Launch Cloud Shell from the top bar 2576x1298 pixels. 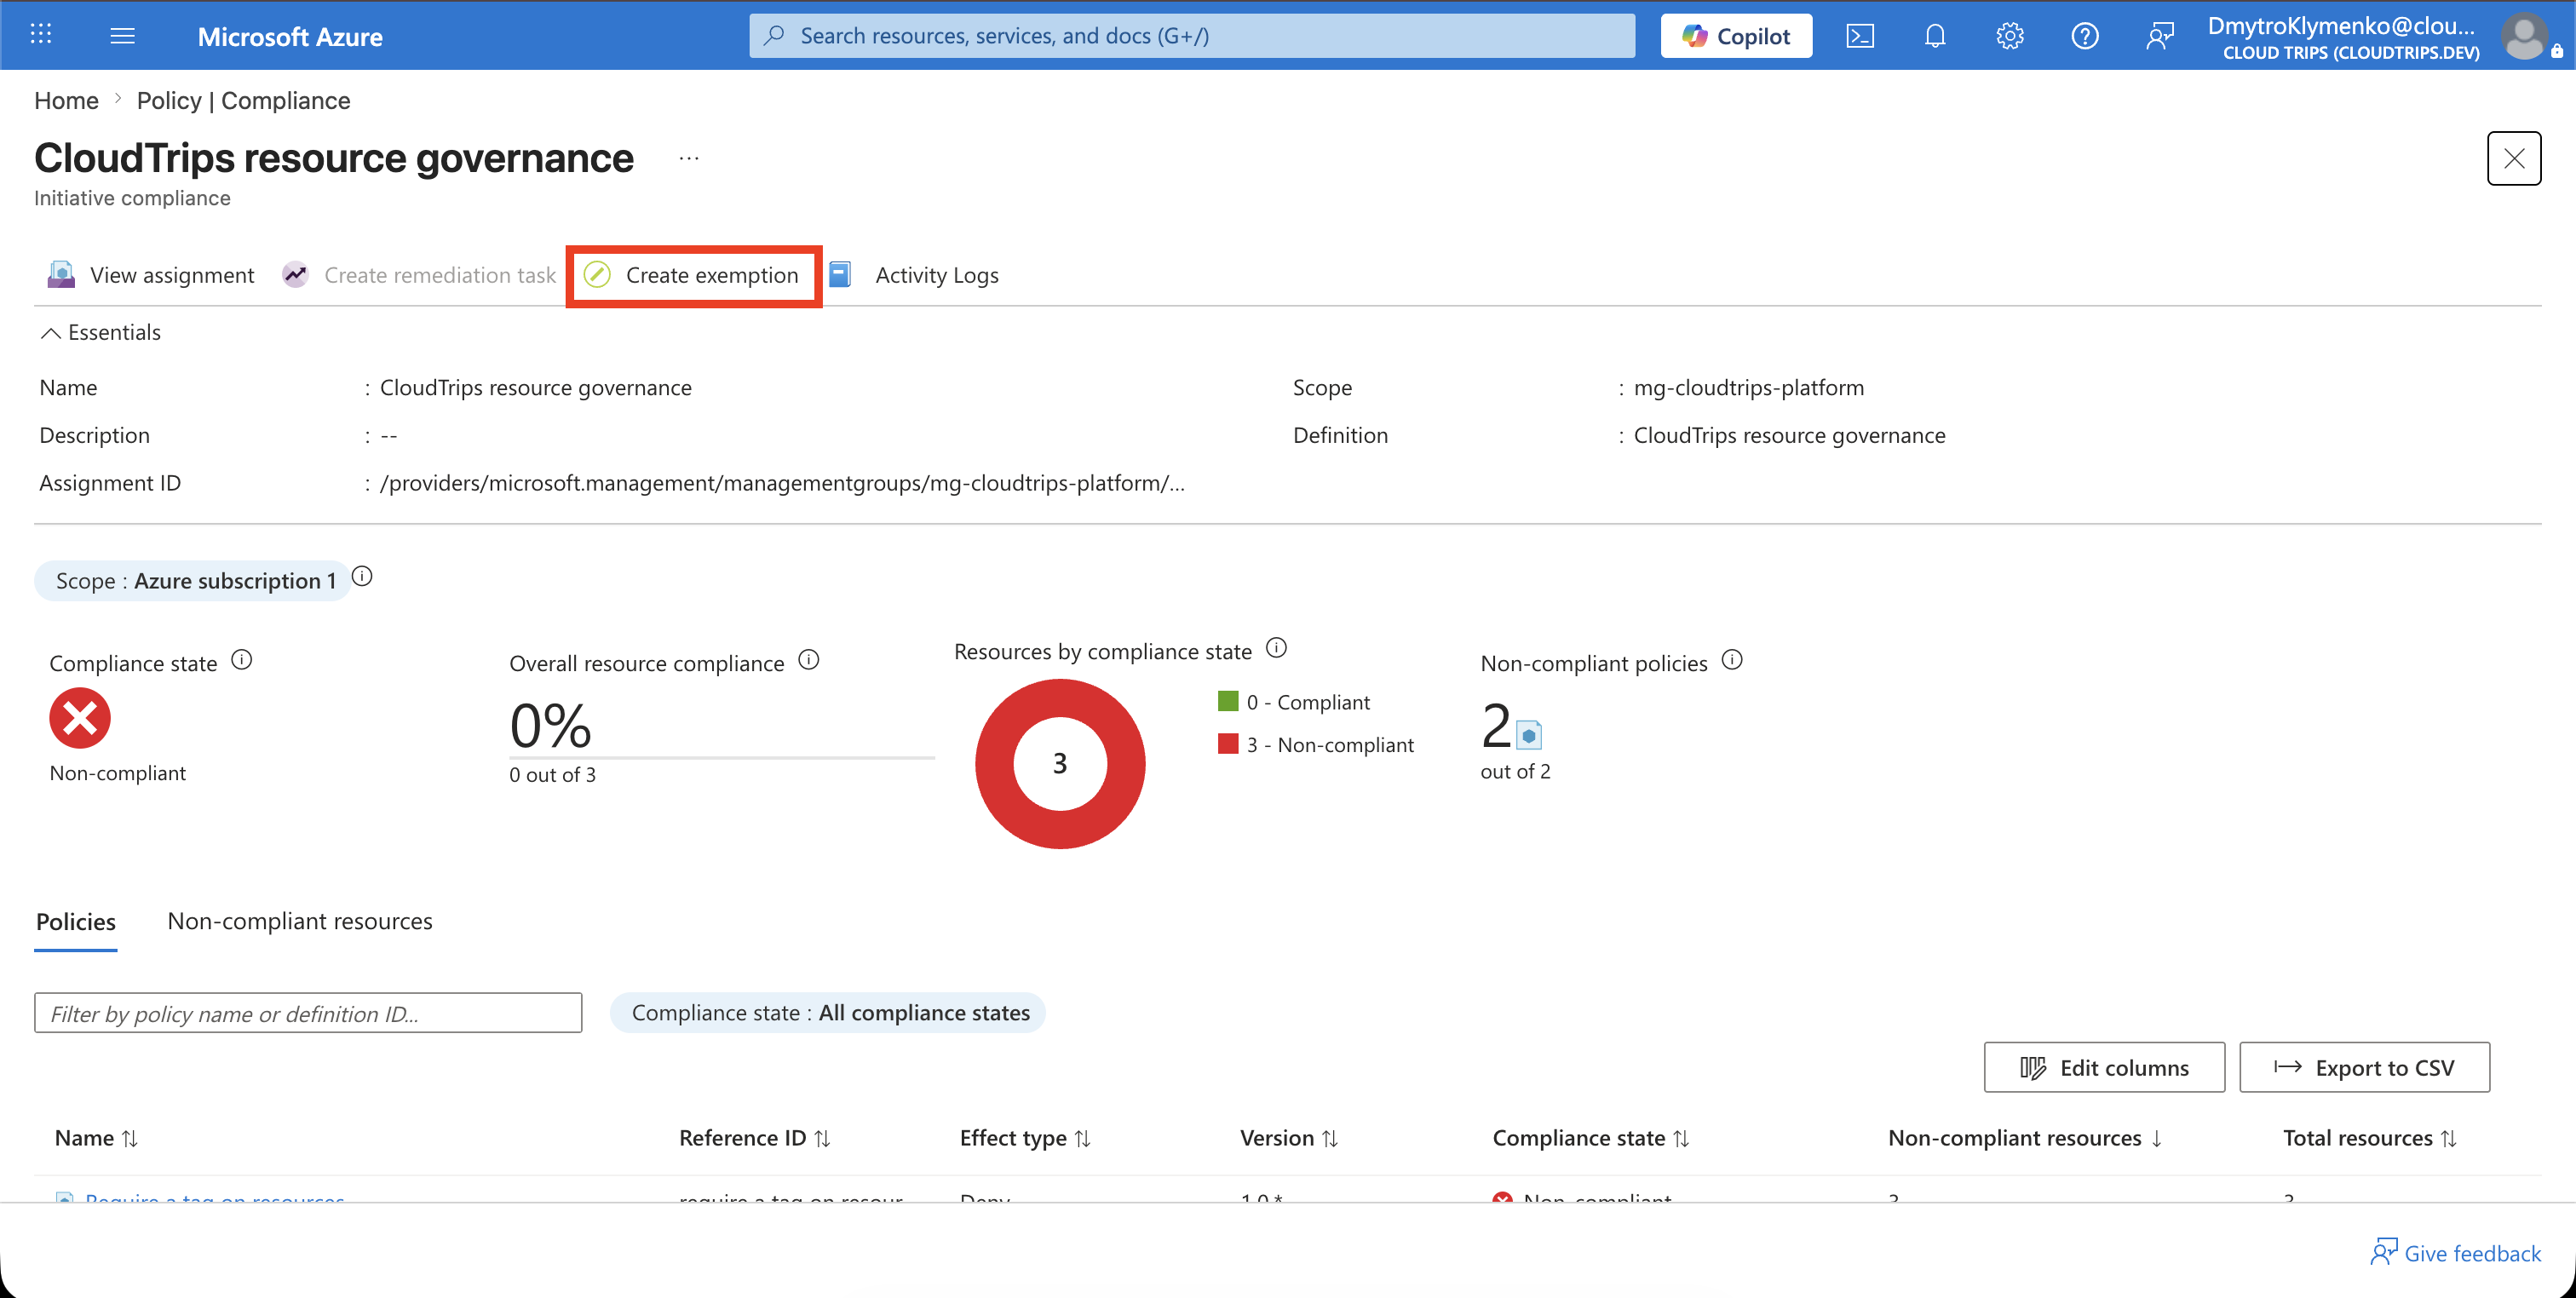(1859, 36)
